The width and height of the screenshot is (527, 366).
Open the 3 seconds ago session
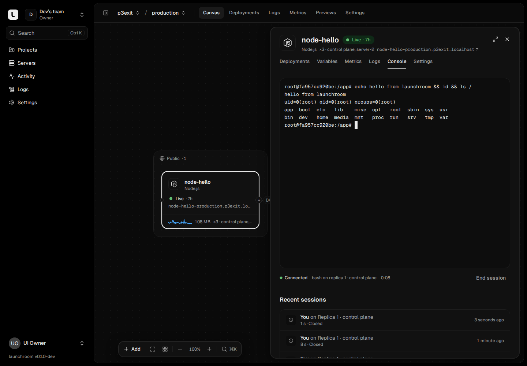(395, 320)
